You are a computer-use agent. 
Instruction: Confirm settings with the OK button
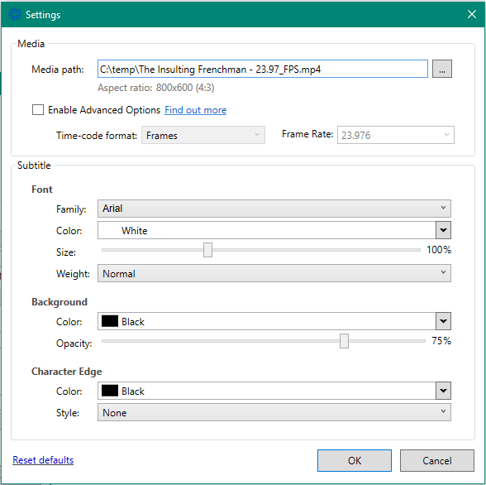coord(355,460)
